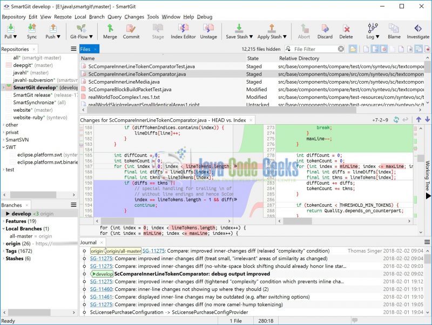Open Branches panel hamburger menu

pyautogui.click(x=73, y=205)
